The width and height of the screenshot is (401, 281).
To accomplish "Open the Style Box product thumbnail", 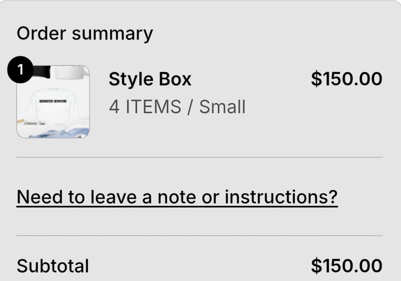I will point(53,102).
